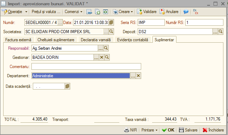Viewport: 228px width, 135px height.
Task: Click the copy document icon with plus
Action: [x=97, y=12]
